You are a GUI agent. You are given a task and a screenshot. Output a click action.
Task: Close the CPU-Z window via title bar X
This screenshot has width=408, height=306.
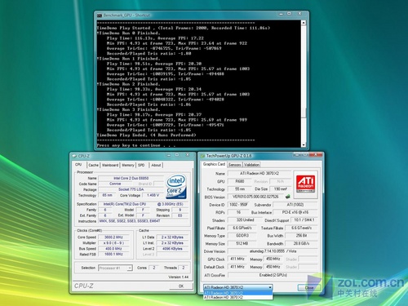tap(188, 155)
